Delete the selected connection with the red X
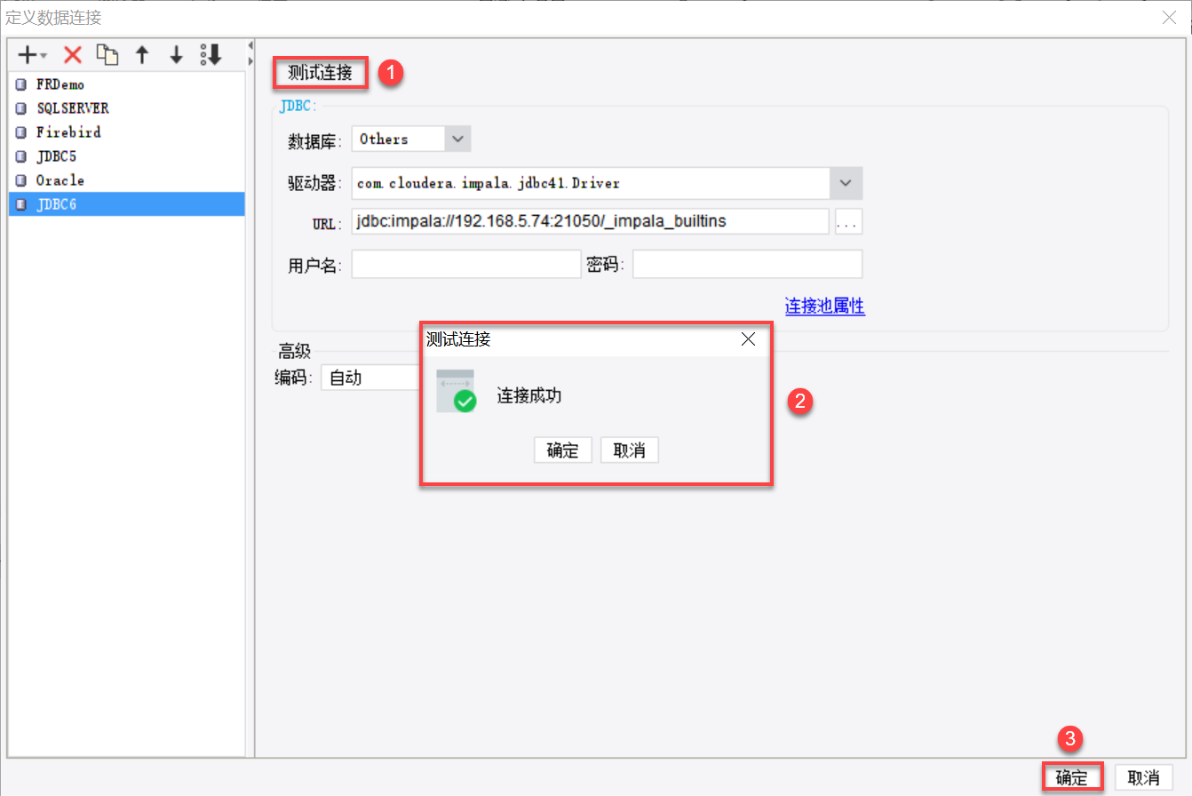The image size is (1192, 796). point(73,55)
